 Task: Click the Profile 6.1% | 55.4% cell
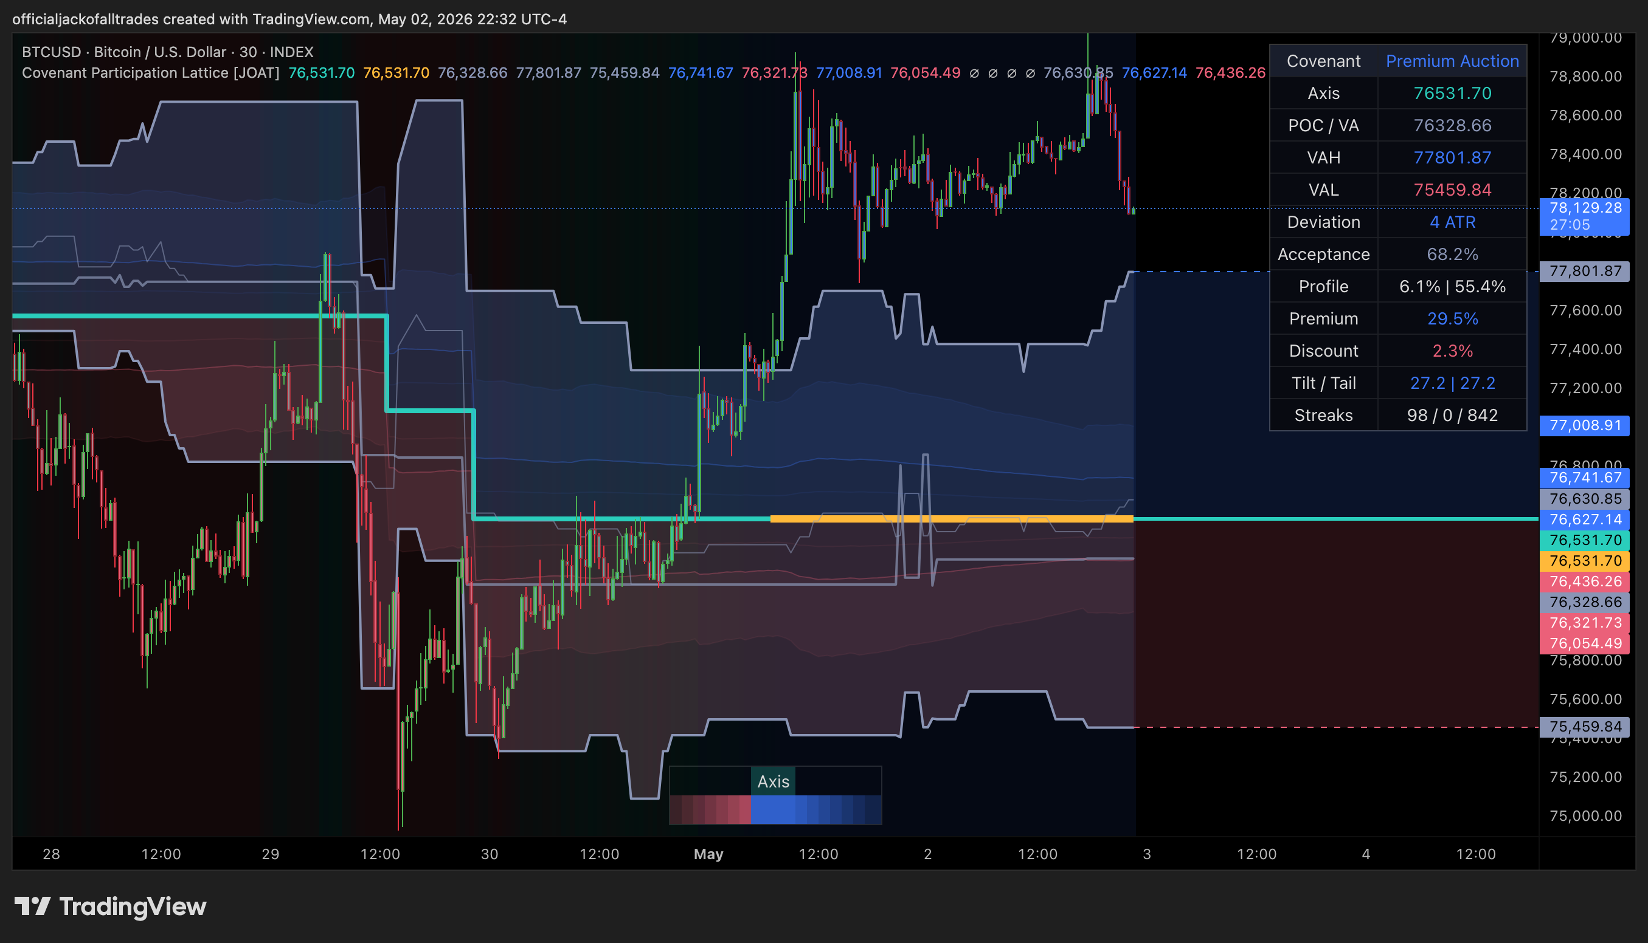[1452, 286]
